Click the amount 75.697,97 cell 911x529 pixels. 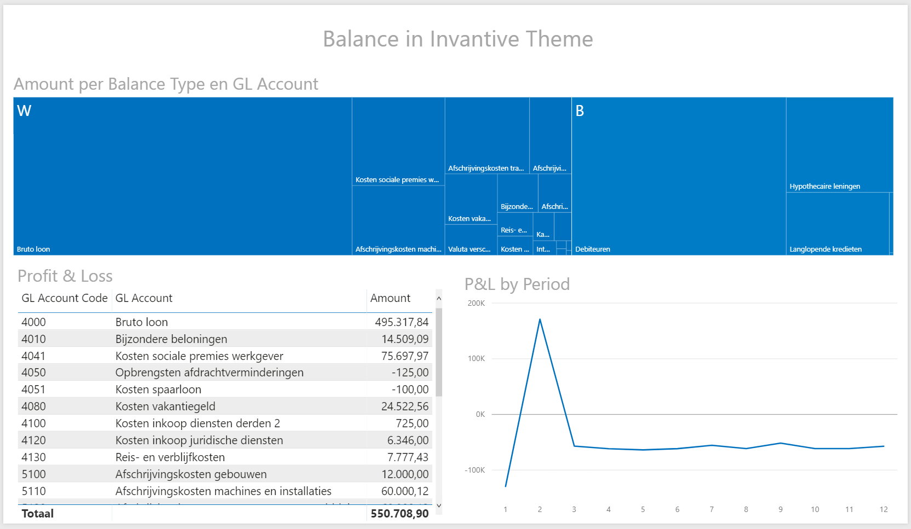click(405, 356)
